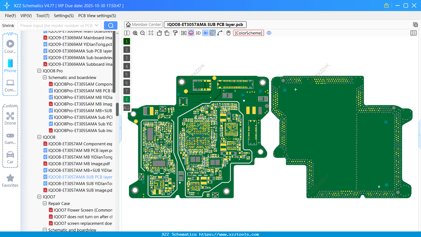The image size is (421, 237).
Task: Open the model number search dropdown
Action: [x=96, y=25]
